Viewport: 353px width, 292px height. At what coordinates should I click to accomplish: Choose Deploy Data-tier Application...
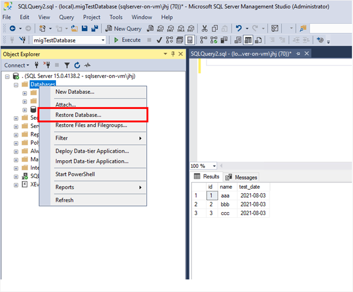[93, 151]
